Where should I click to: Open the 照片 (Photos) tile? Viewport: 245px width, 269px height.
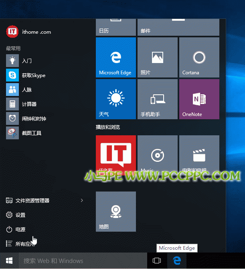click(158, 57)
